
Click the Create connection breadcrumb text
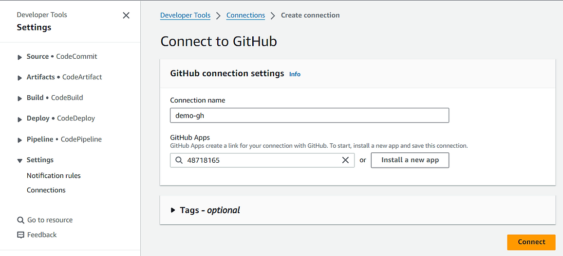point(310,16)
